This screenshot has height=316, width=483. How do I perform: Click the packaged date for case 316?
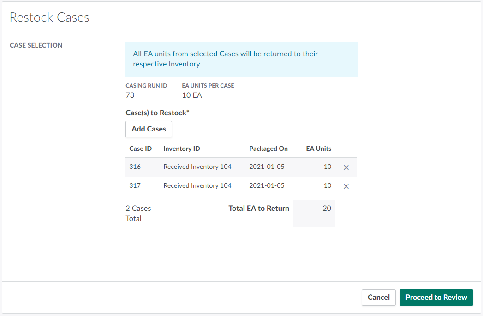click(x=267, y=167)
